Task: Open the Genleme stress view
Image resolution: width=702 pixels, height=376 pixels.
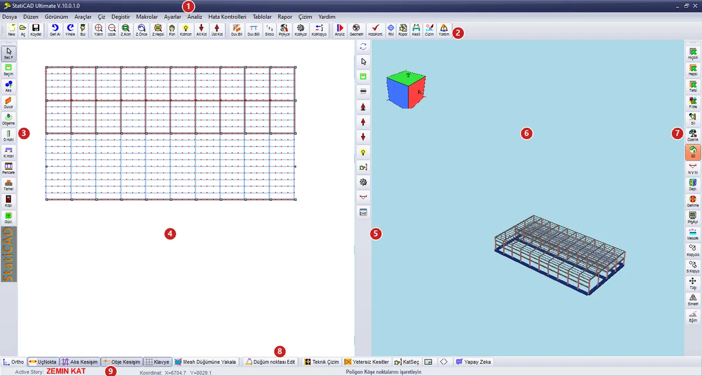Action: 693,201
